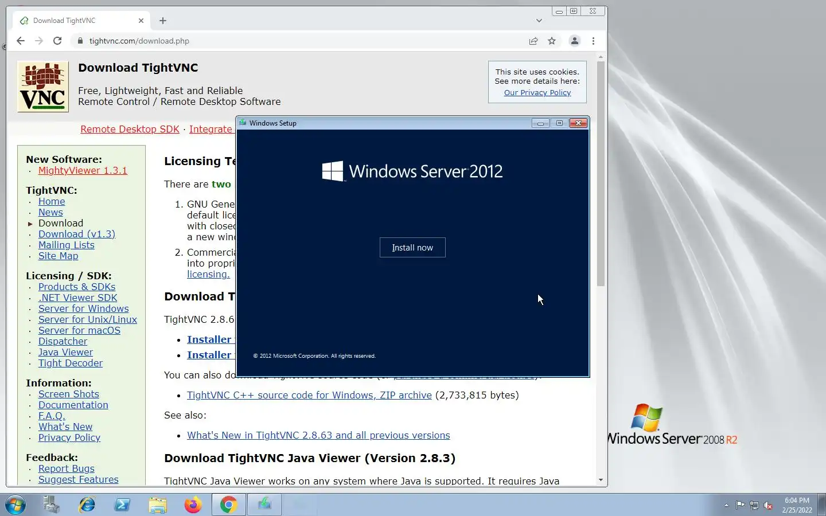Share this page via address bar icon

point(533,41)
